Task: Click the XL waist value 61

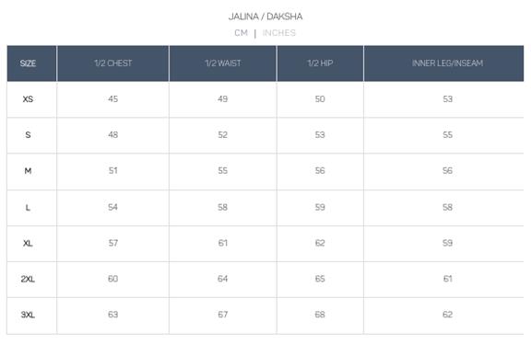Action: 223,243
